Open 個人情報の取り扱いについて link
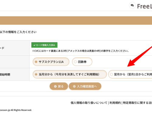152x116 pixels. (89, 103)
